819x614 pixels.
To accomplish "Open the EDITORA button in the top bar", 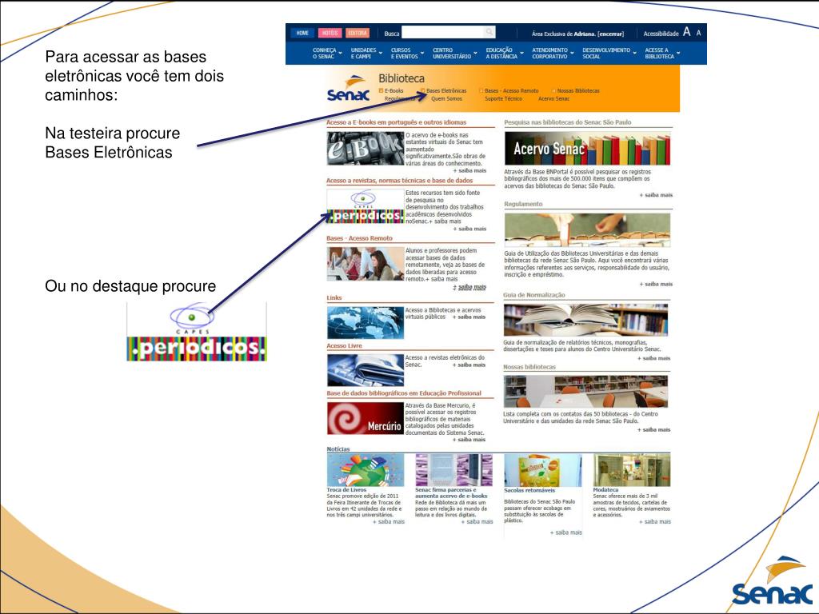I will pyautogui.click(x=358, y=33).
